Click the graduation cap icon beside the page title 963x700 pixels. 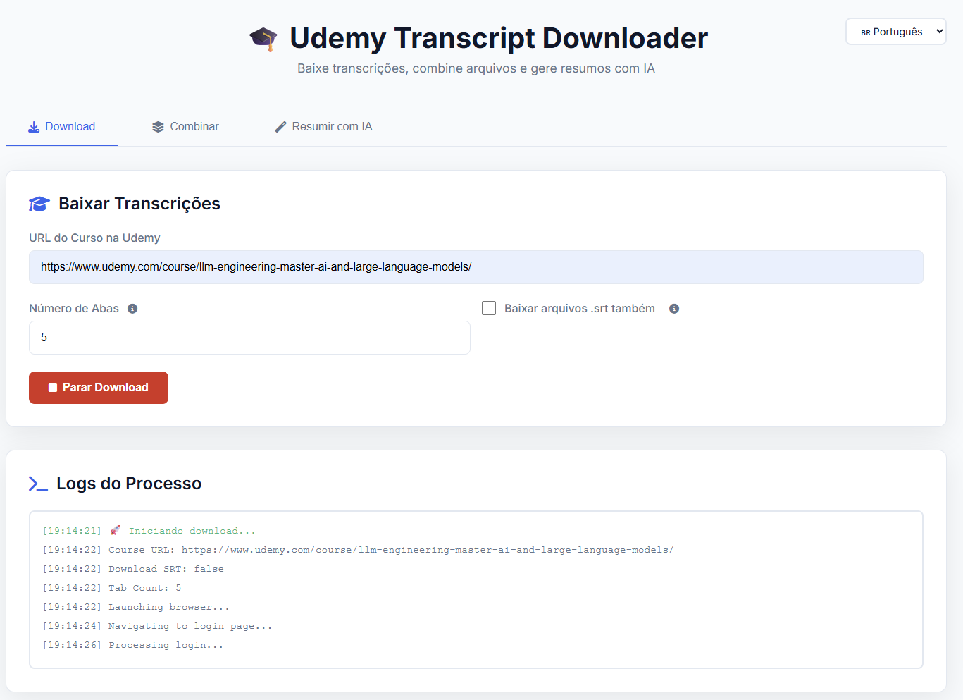tap(263, 38)
